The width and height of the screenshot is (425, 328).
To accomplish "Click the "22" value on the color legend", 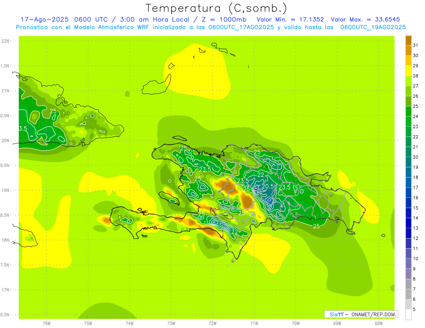I will (x=415, y=137).
